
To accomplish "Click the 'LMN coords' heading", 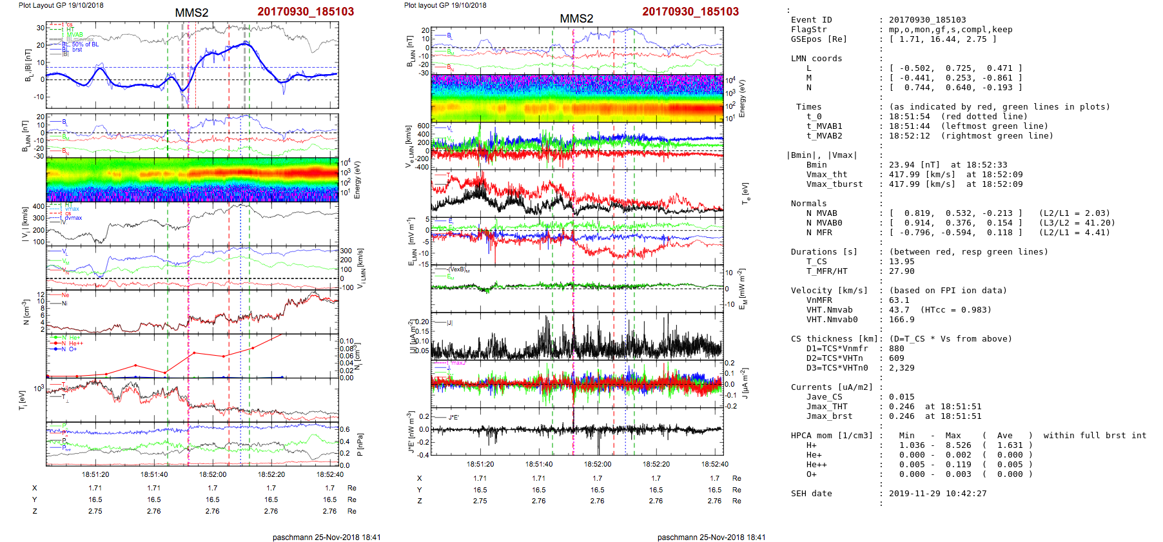I will (x=816, y=59).
